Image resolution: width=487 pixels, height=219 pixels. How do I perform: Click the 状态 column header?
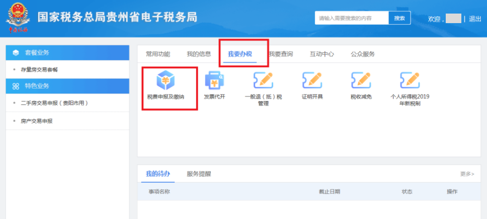407,192
